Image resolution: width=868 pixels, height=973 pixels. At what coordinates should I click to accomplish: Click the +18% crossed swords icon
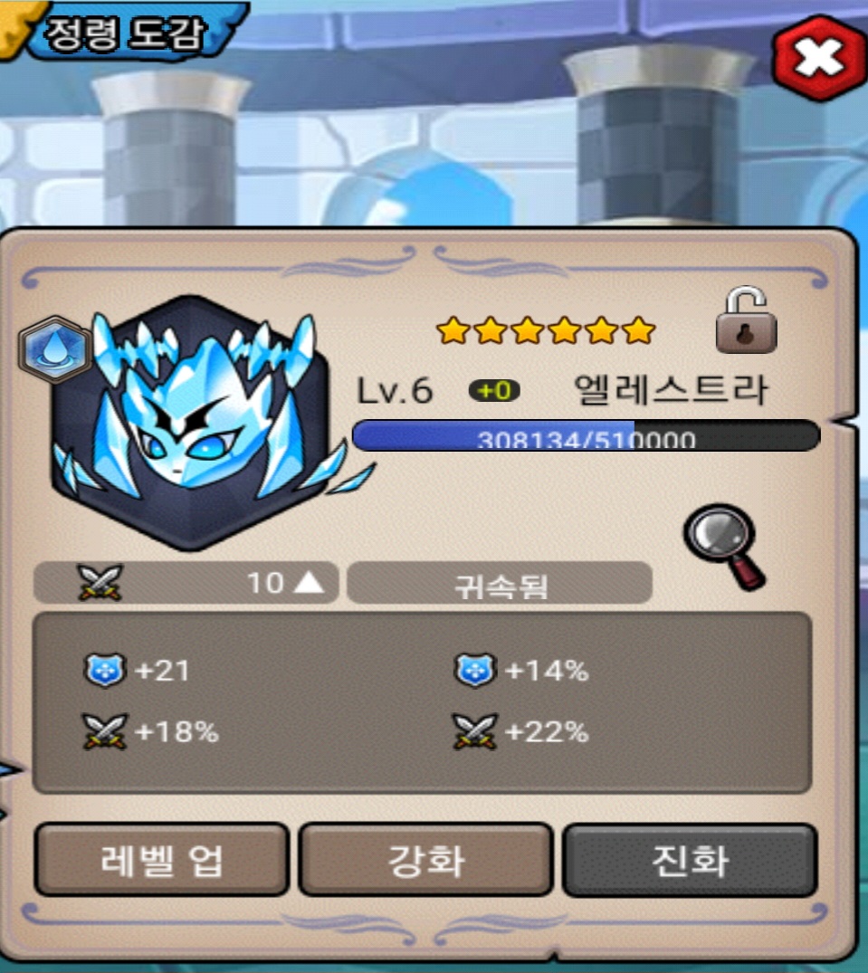point(104,731)
